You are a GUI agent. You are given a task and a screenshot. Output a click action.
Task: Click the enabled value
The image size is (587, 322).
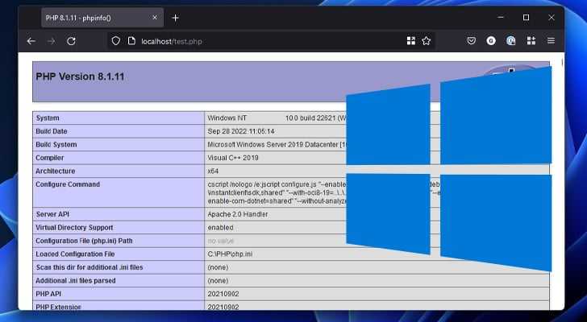click(x=220, y=228)
